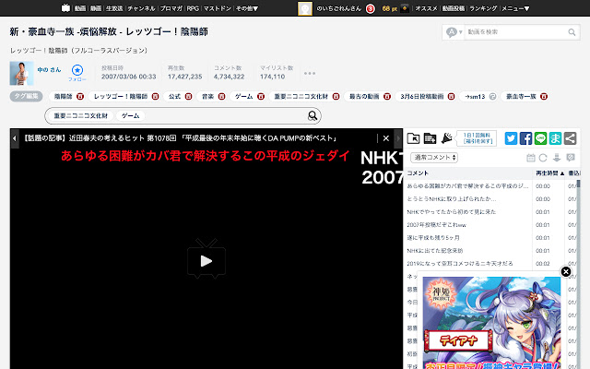Expand the メニュー dropdown in top bar
This screenshot has height=369, width=590.
point(515,8)
